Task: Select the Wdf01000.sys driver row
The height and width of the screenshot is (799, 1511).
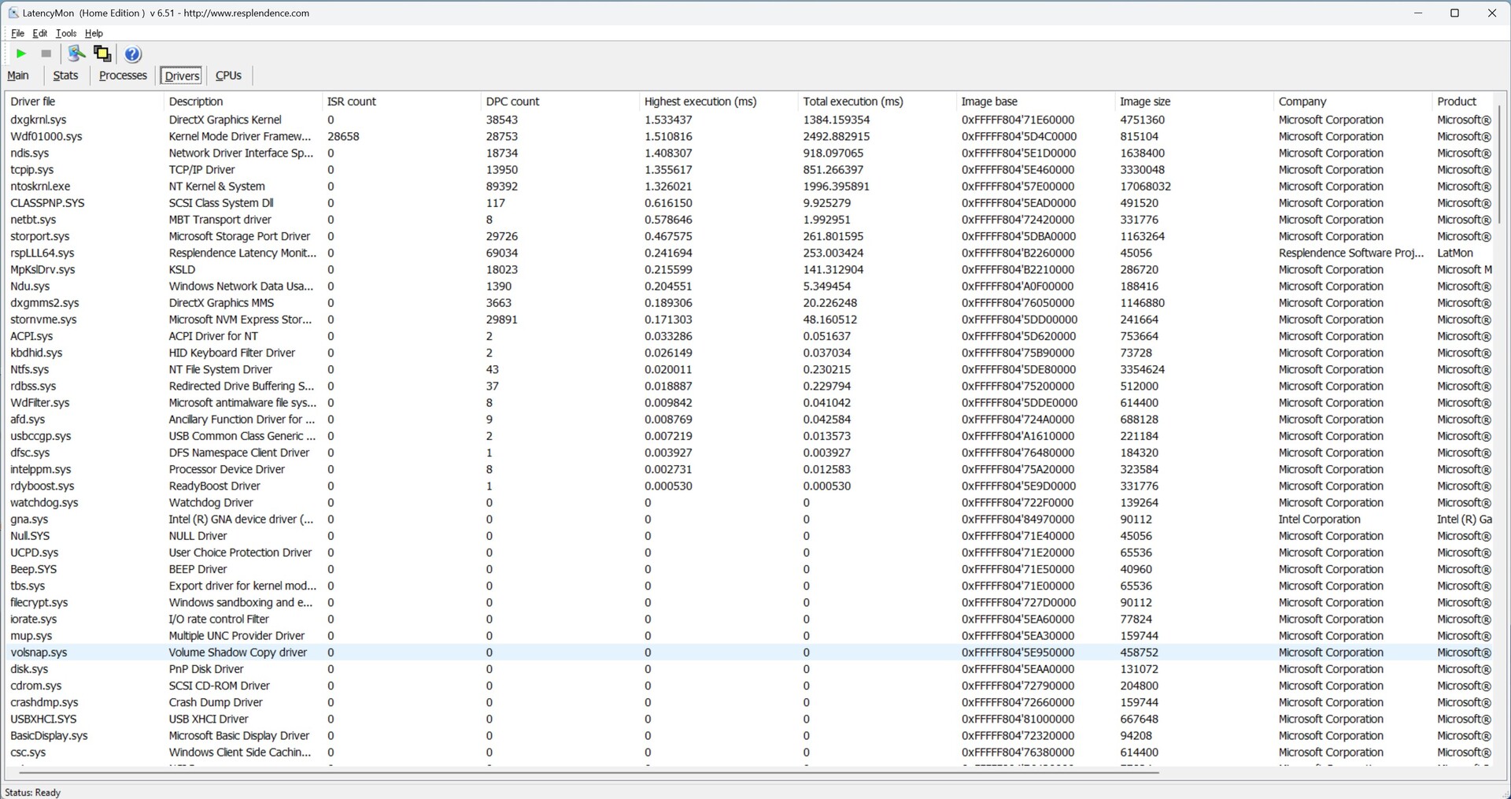Action: pos(750,136)
